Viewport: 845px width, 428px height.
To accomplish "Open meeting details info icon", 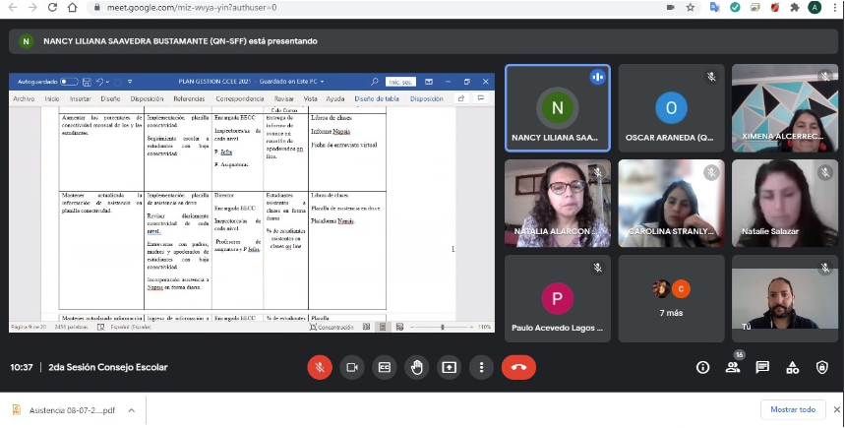I will (x=702, y=367).
